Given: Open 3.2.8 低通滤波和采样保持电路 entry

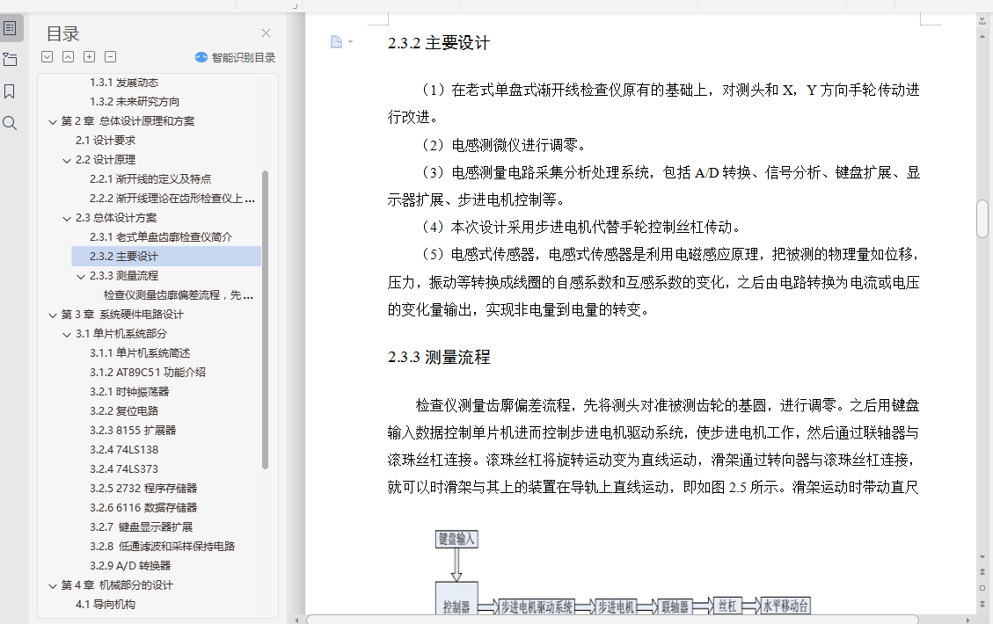Looking at the screenshot, I should (162, 546).
